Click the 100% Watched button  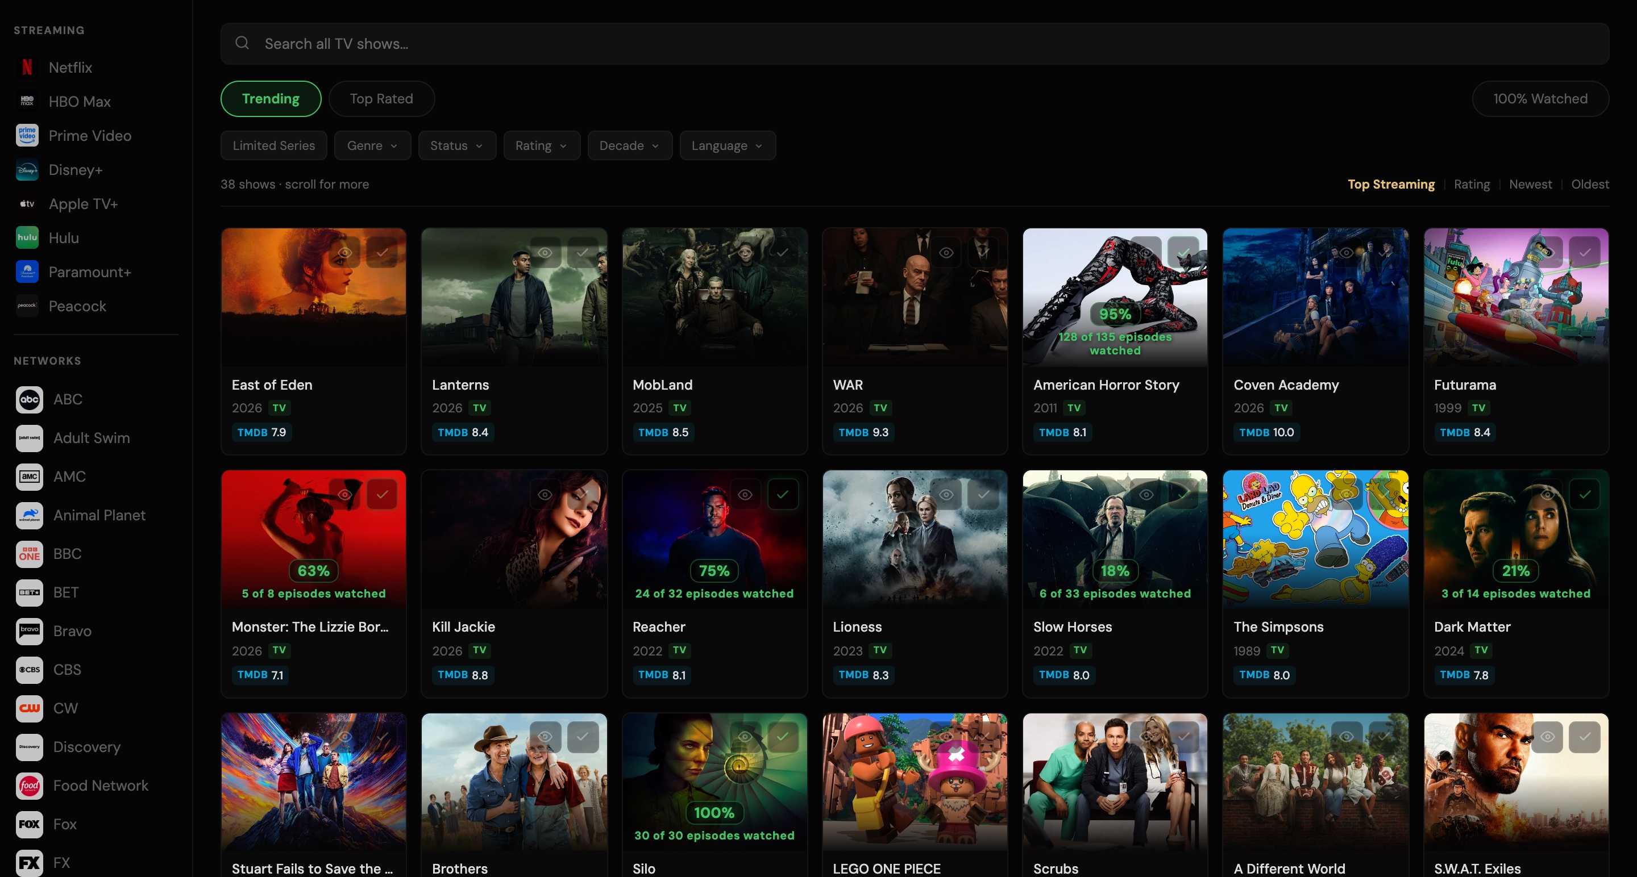pyautogui.click(x=1540, y=98)
